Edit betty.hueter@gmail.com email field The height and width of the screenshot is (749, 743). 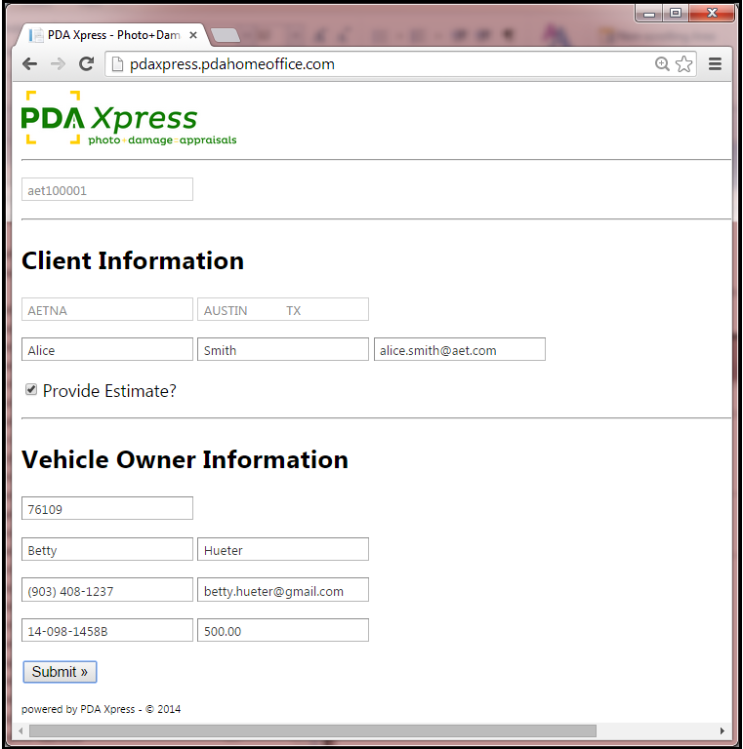coord(283,590)
